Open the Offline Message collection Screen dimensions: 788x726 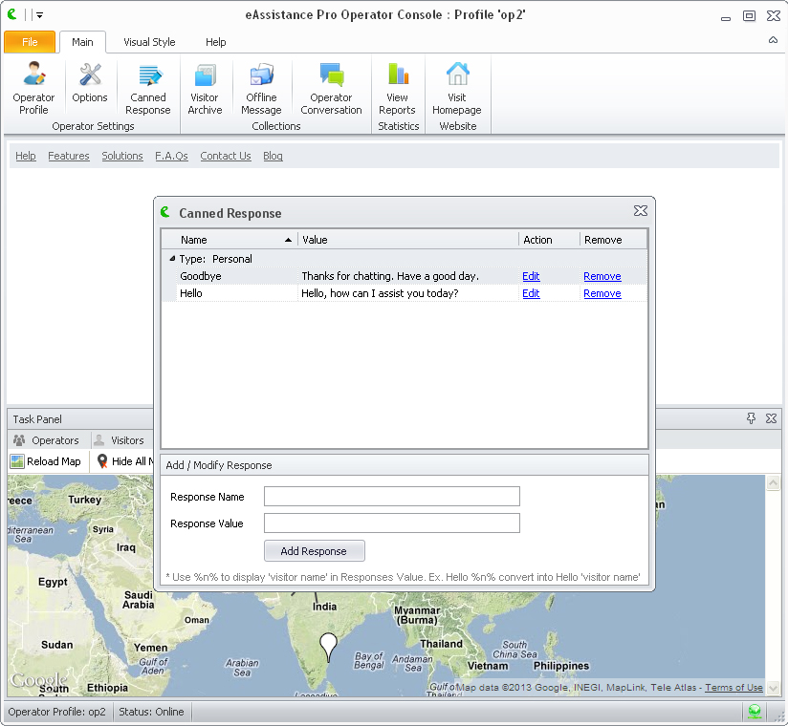pos(261,88)
